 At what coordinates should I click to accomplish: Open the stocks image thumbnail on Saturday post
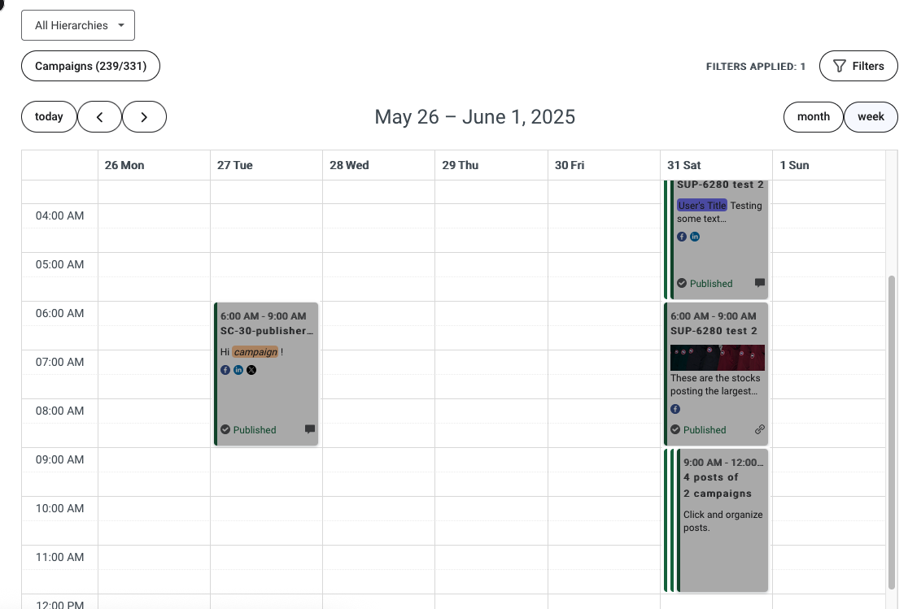[718, 358]
